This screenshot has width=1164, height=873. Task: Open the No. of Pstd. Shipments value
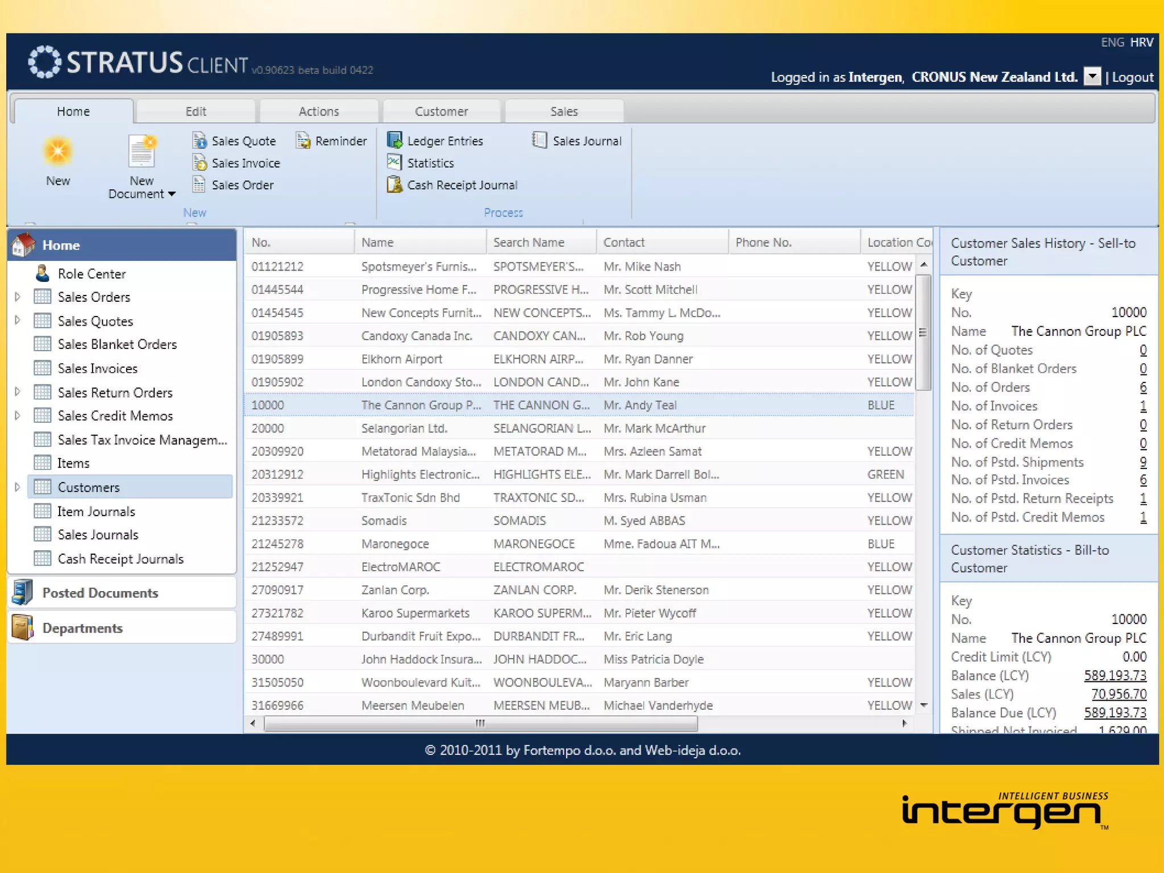pos(1143,463)
